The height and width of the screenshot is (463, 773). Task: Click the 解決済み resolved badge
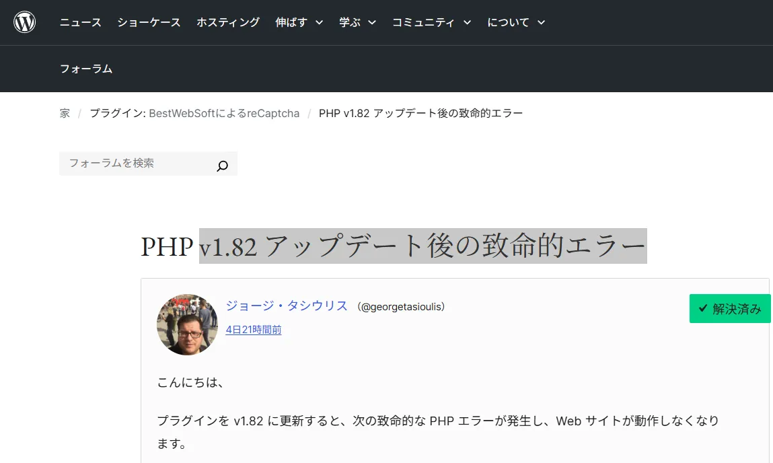(x=730, y=309)
